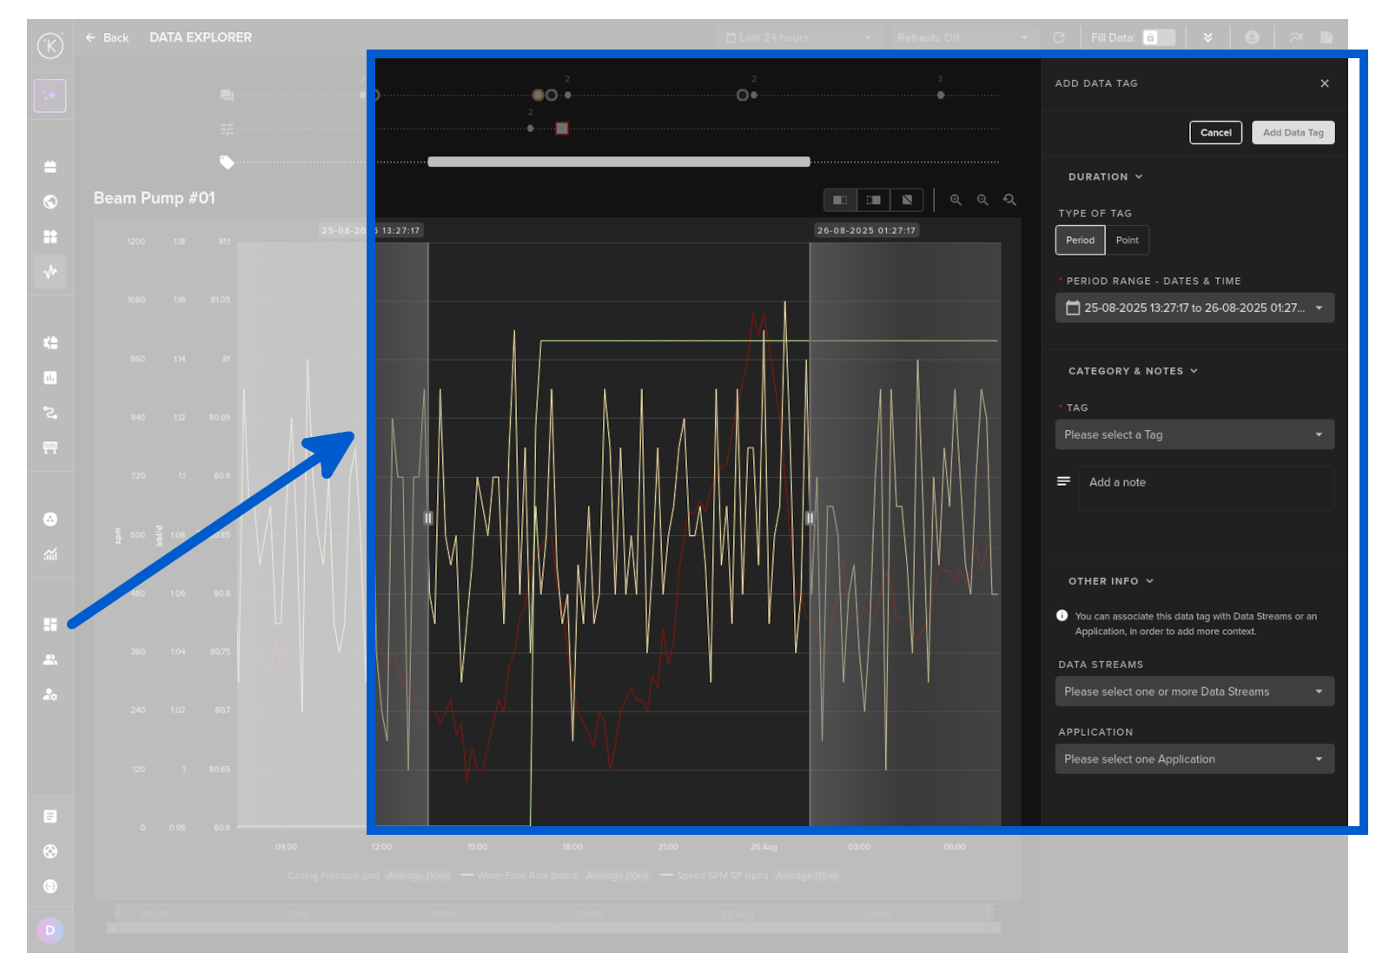1376x973 pixels.
Task: Reset chart zoom with the rightmost magnifier
Action: (x=1009, y=200)
